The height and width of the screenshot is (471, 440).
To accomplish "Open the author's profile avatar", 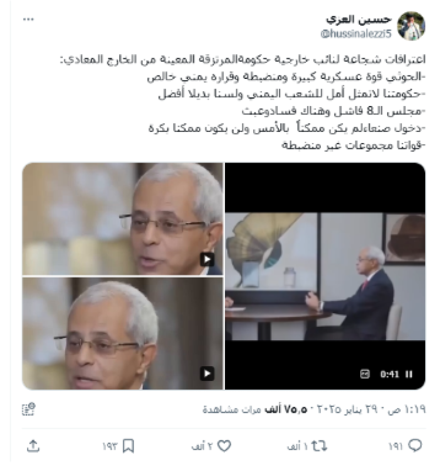I will (411, 26).
